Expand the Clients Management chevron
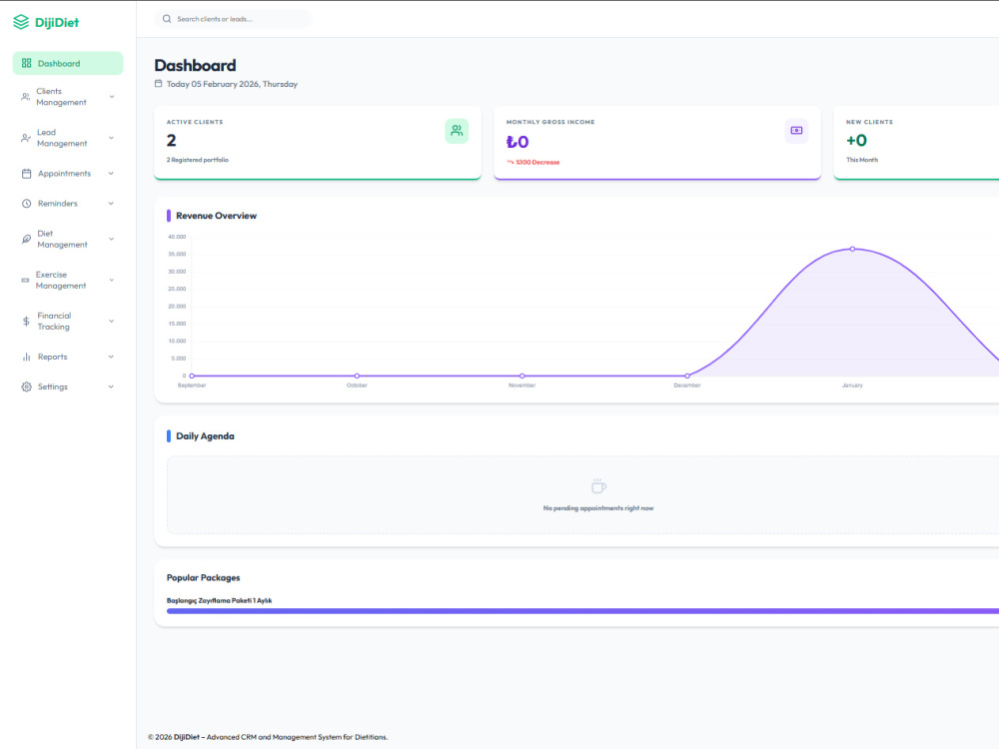Screen dimensions: 999x749 coord(112,97)
